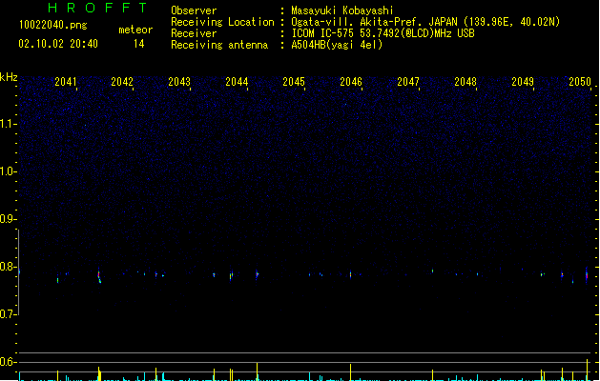This screenshot has width=600, height=381.
Task: Click the meteor count value 14
Action: (139, 44)
